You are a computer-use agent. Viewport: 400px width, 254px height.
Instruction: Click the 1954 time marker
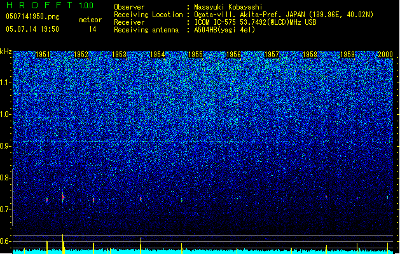point(158,55)
